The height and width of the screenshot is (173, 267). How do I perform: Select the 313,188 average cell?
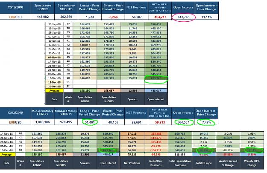point(180,155)
